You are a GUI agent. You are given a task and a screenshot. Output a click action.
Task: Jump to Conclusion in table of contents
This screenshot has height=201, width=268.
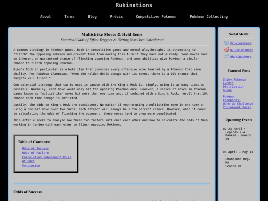pos(31,165)
